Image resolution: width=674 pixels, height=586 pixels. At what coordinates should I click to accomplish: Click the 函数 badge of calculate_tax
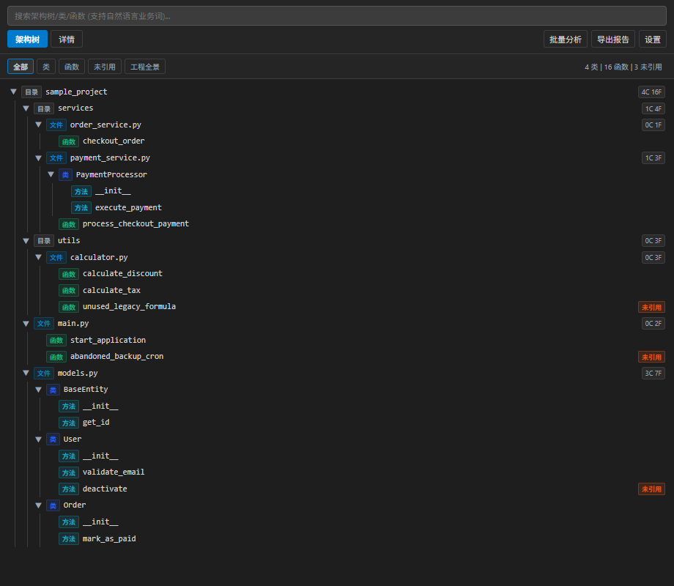(x=69, y=290)
